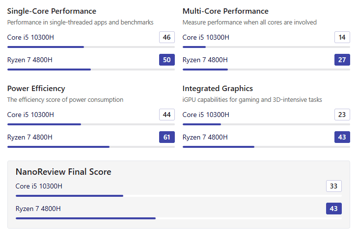Click the Core i5 final score badge 33
The image size is (358, 234).
(x=333, y=186)
